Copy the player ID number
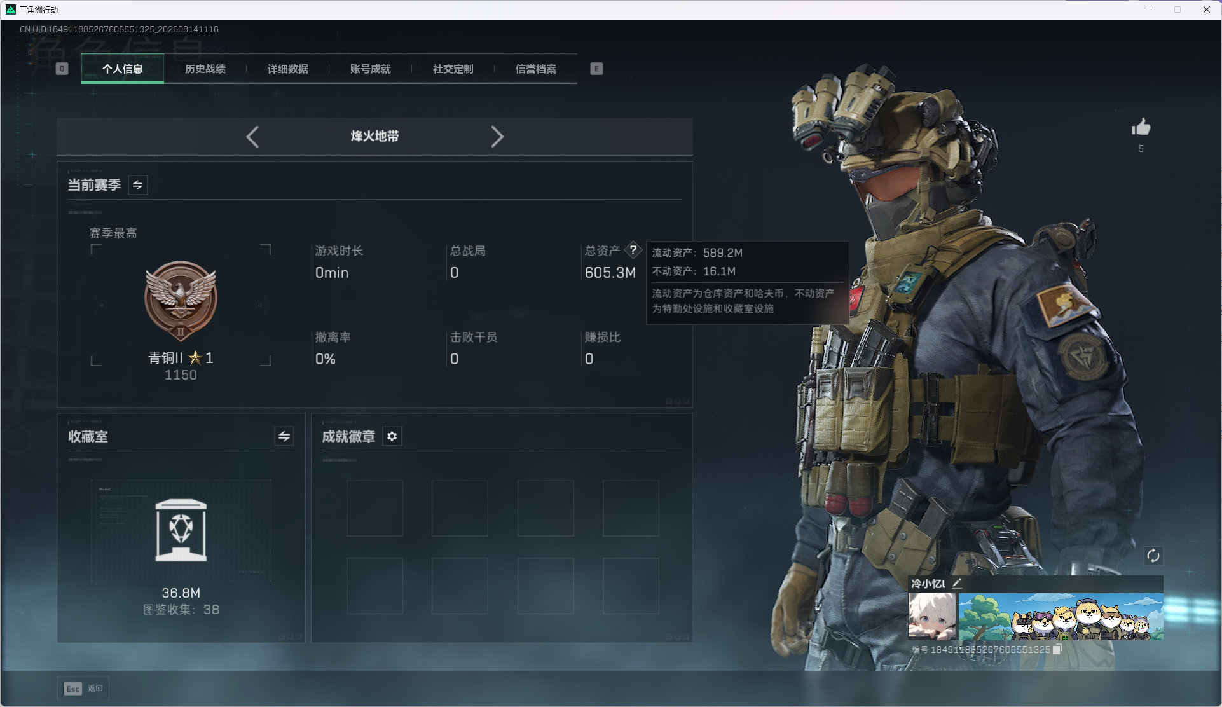Viewport: 1222px width, 707px height. pos(1057,649)
